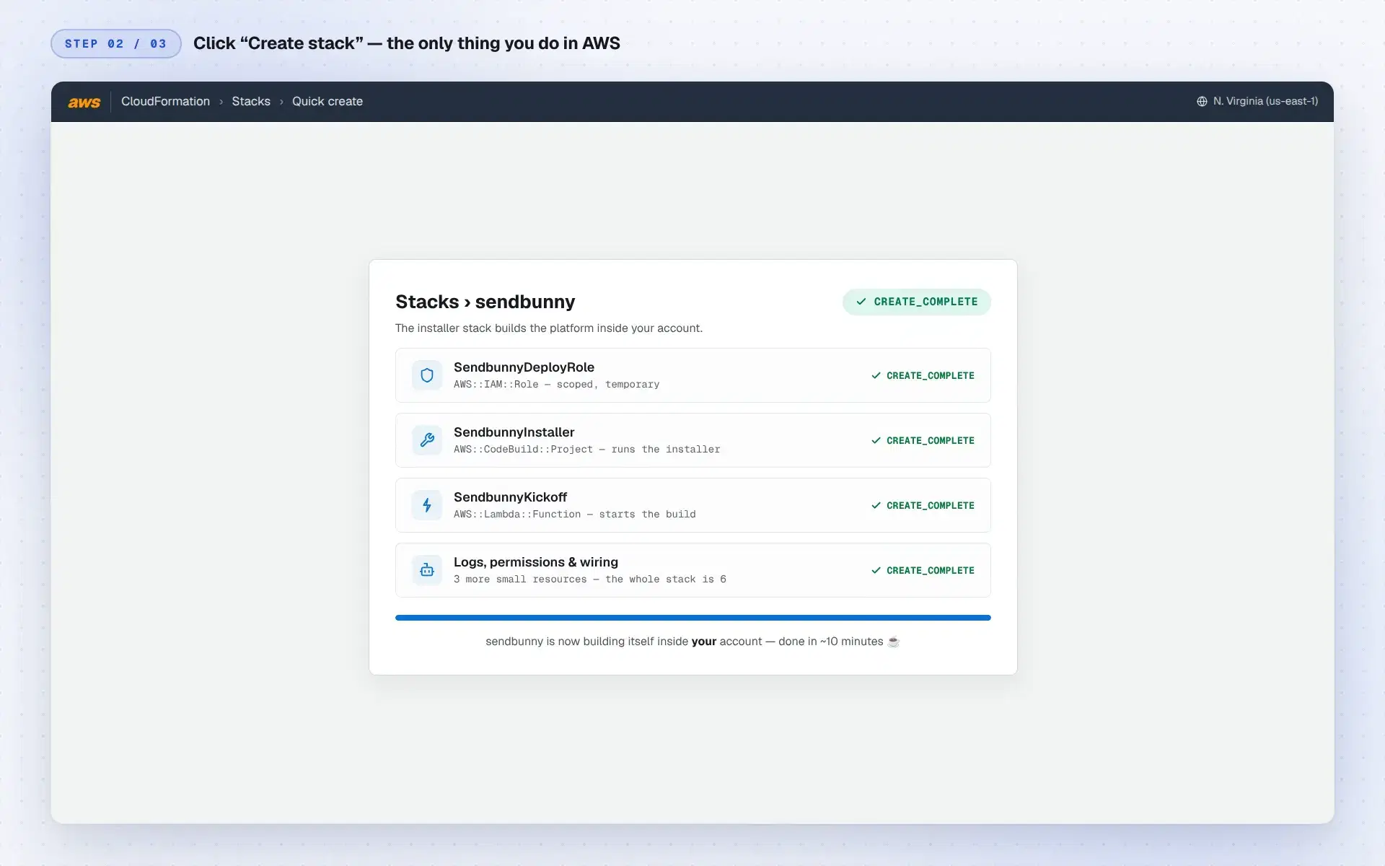Click checkmark on Logs, permissions & wiring row
Viewport: 1385px width, 866px height.
[x=876, y=570]
